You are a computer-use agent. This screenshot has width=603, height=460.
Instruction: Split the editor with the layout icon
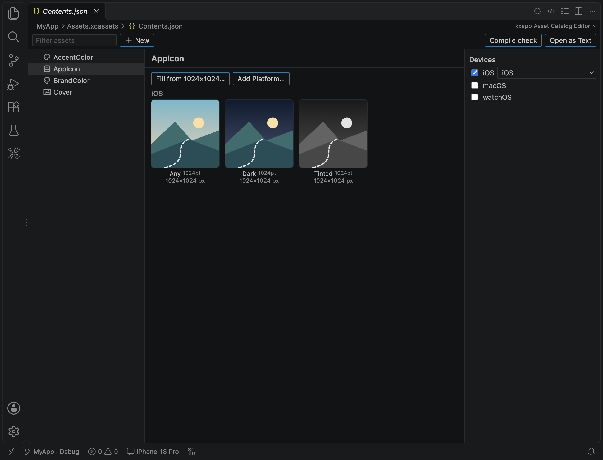tap(579, 11)
